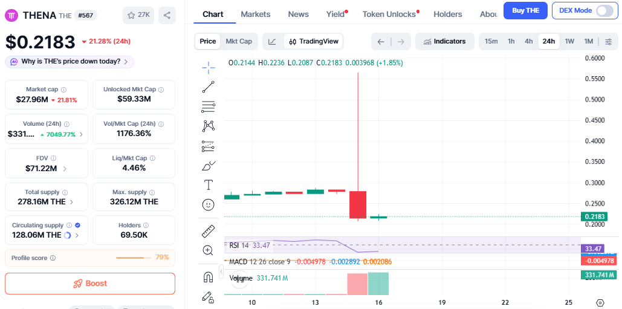Open the projection forecast tool
This screenshot has width=622, height=309.
click(209, 146)
